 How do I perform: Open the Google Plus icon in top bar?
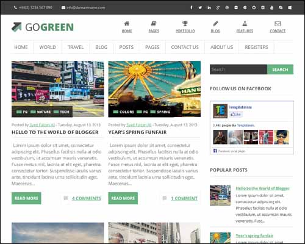coord(218,7)
